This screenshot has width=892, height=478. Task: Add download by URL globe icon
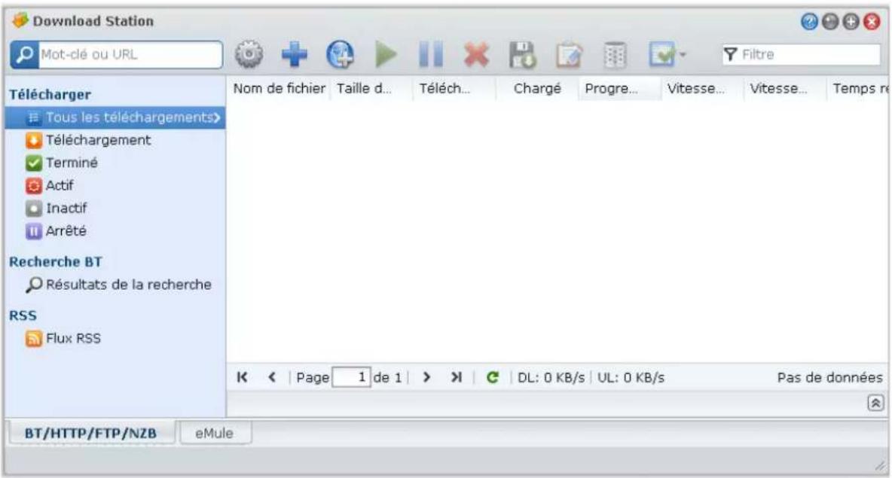(341, 54)
